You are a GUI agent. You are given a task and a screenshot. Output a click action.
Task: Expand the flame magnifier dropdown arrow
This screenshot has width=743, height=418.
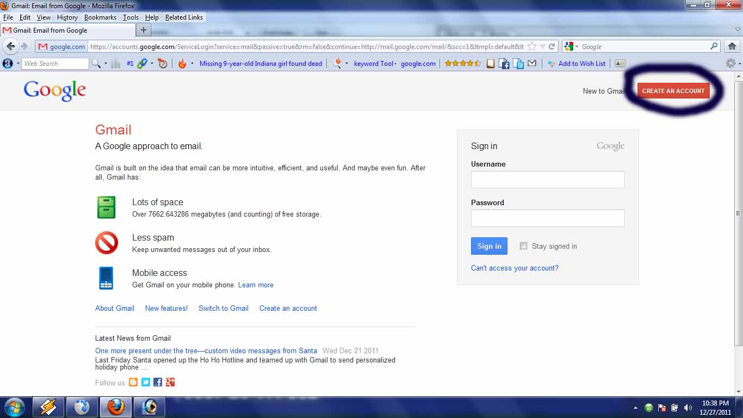coord(347,64)
